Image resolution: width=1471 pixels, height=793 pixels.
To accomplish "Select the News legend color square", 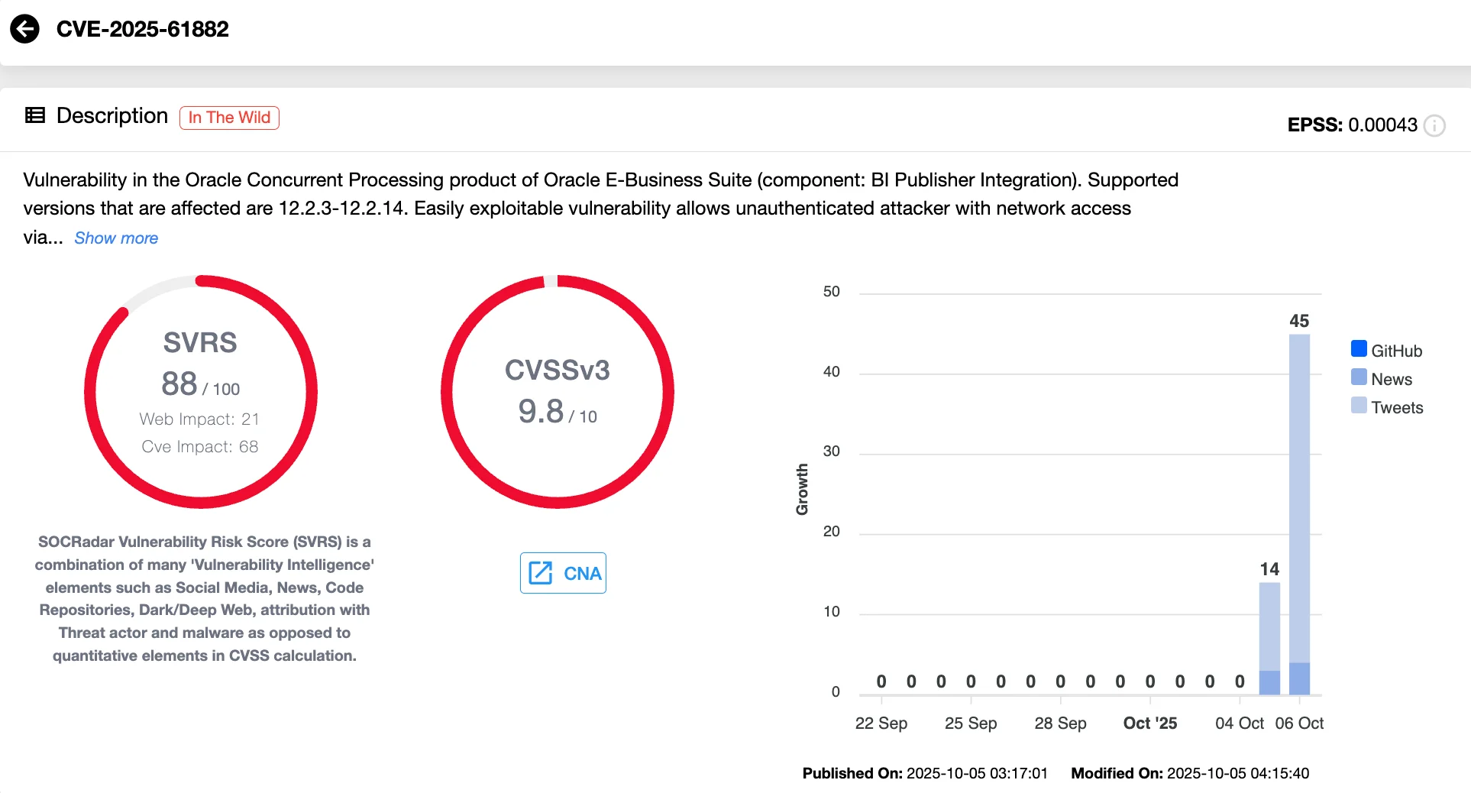I will point(1359,377).
